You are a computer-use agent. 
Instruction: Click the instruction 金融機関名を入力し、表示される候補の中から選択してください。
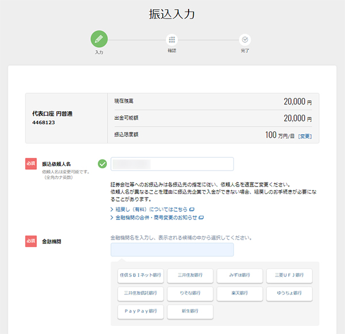(x=181, y=238)
